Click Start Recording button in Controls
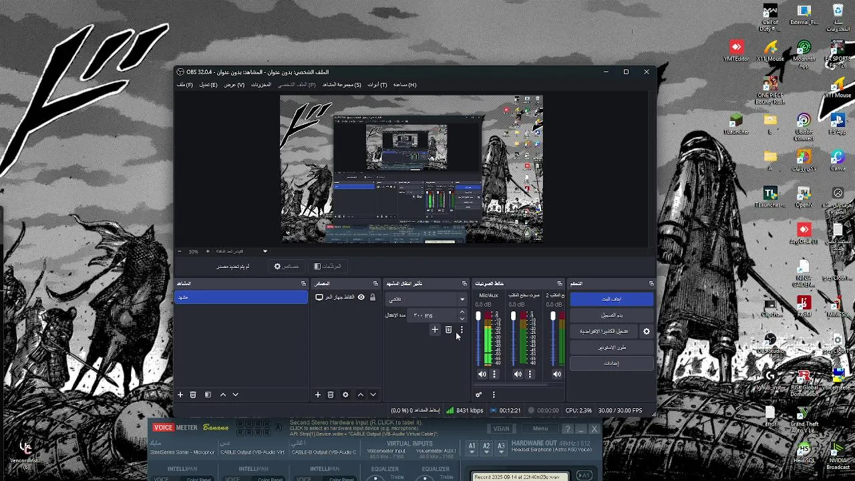855x481 pixels. coord(611,315)
